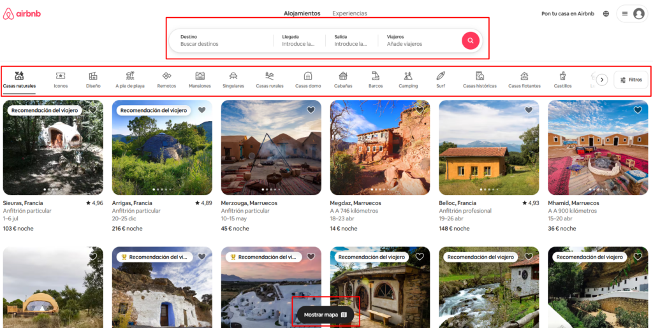653x328 pixels.
Task: Open the Sieuras, Francia listing photo
Action: coord(53,148)
